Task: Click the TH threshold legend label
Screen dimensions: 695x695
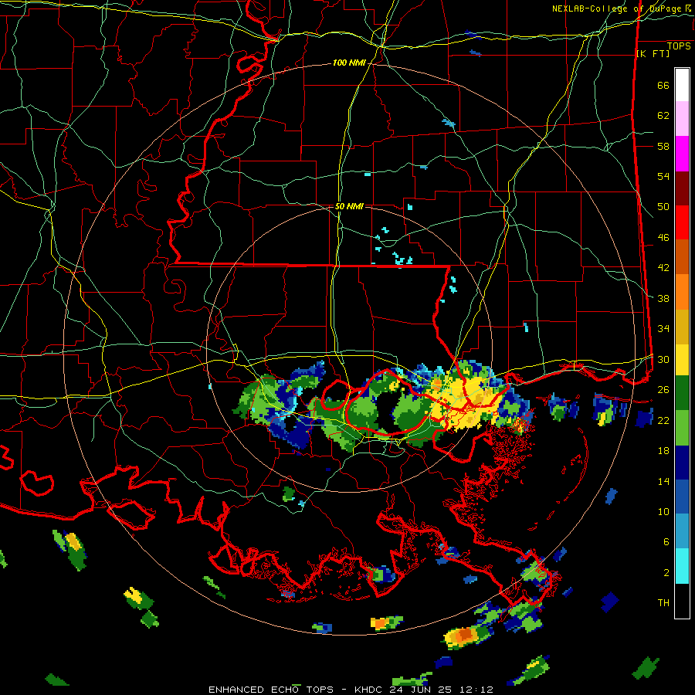Action: (663, 602)
